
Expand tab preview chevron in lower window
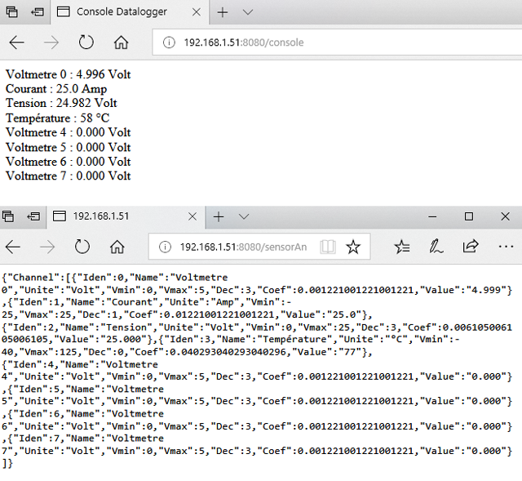point(244,216)
